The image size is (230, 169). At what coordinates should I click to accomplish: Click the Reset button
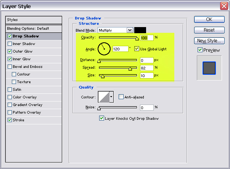point(209,30)
